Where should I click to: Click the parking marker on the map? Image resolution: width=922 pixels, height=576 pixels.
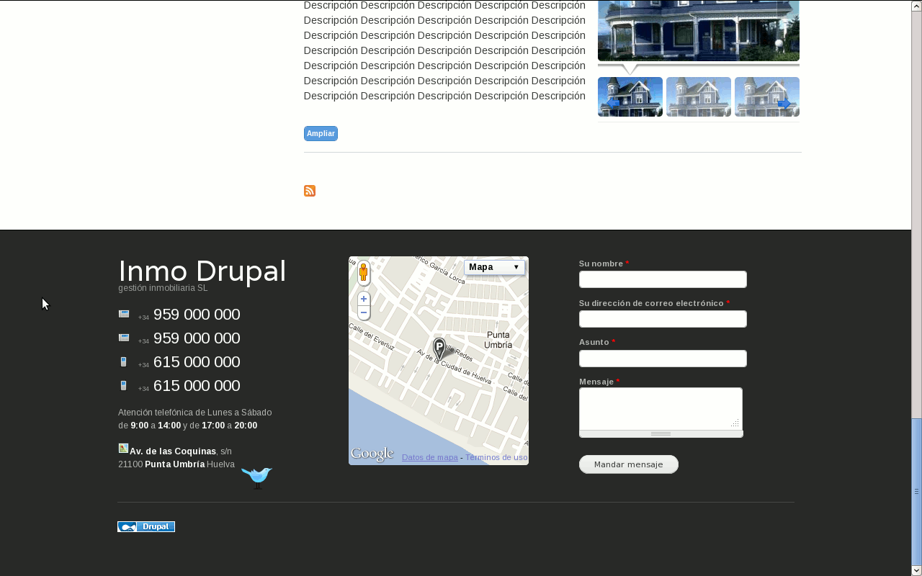tap(439, 348)
